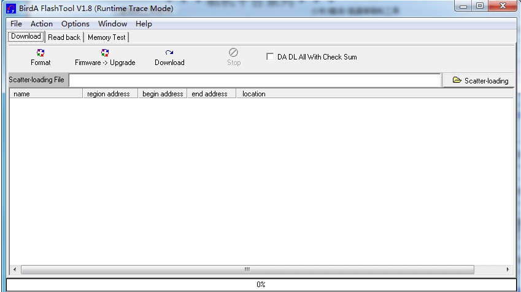
Task: Sort by the begin address column header
Action: click(x=163, y=94)
